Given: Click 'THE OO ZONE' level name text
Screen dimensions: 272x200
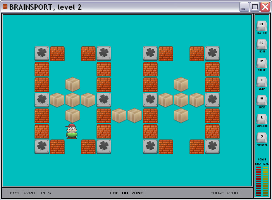Looking at the screenshot, I should click(x=126, y=193).
